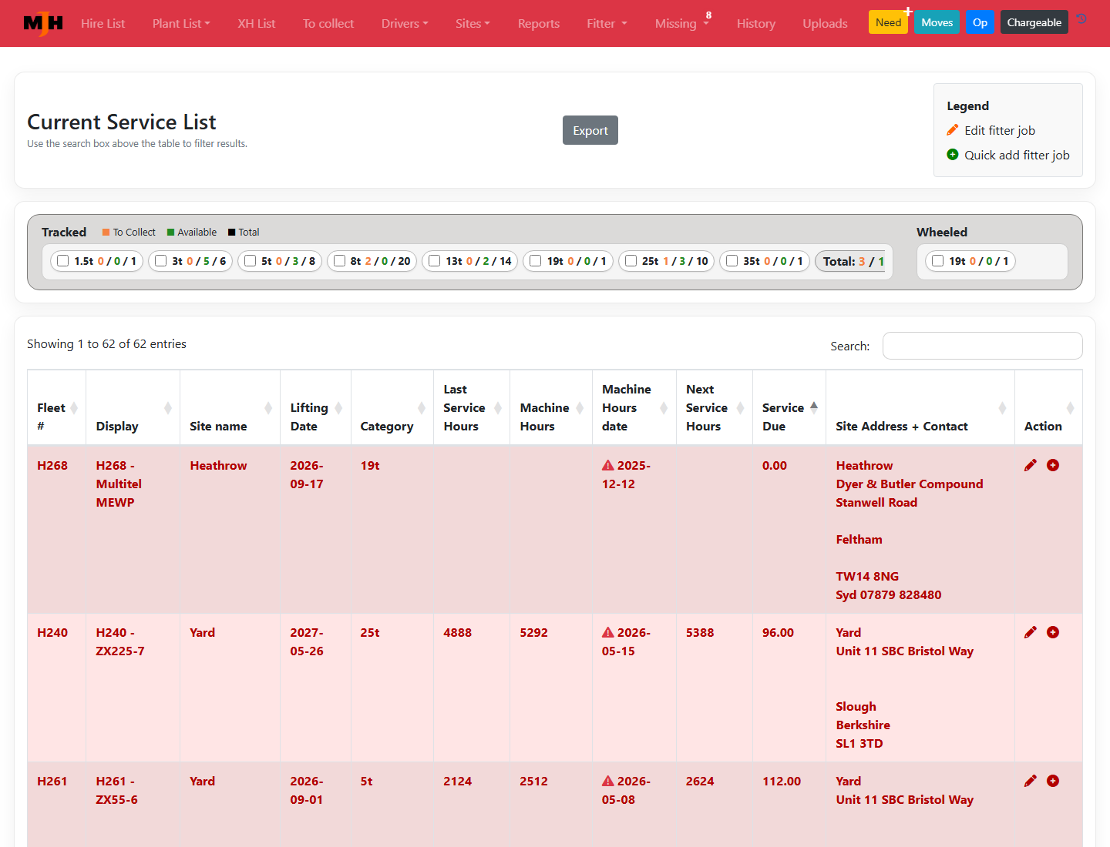Viewport: 1110px width, 847px height.
Task: Click machine hours value 5292
Action: 534,632
